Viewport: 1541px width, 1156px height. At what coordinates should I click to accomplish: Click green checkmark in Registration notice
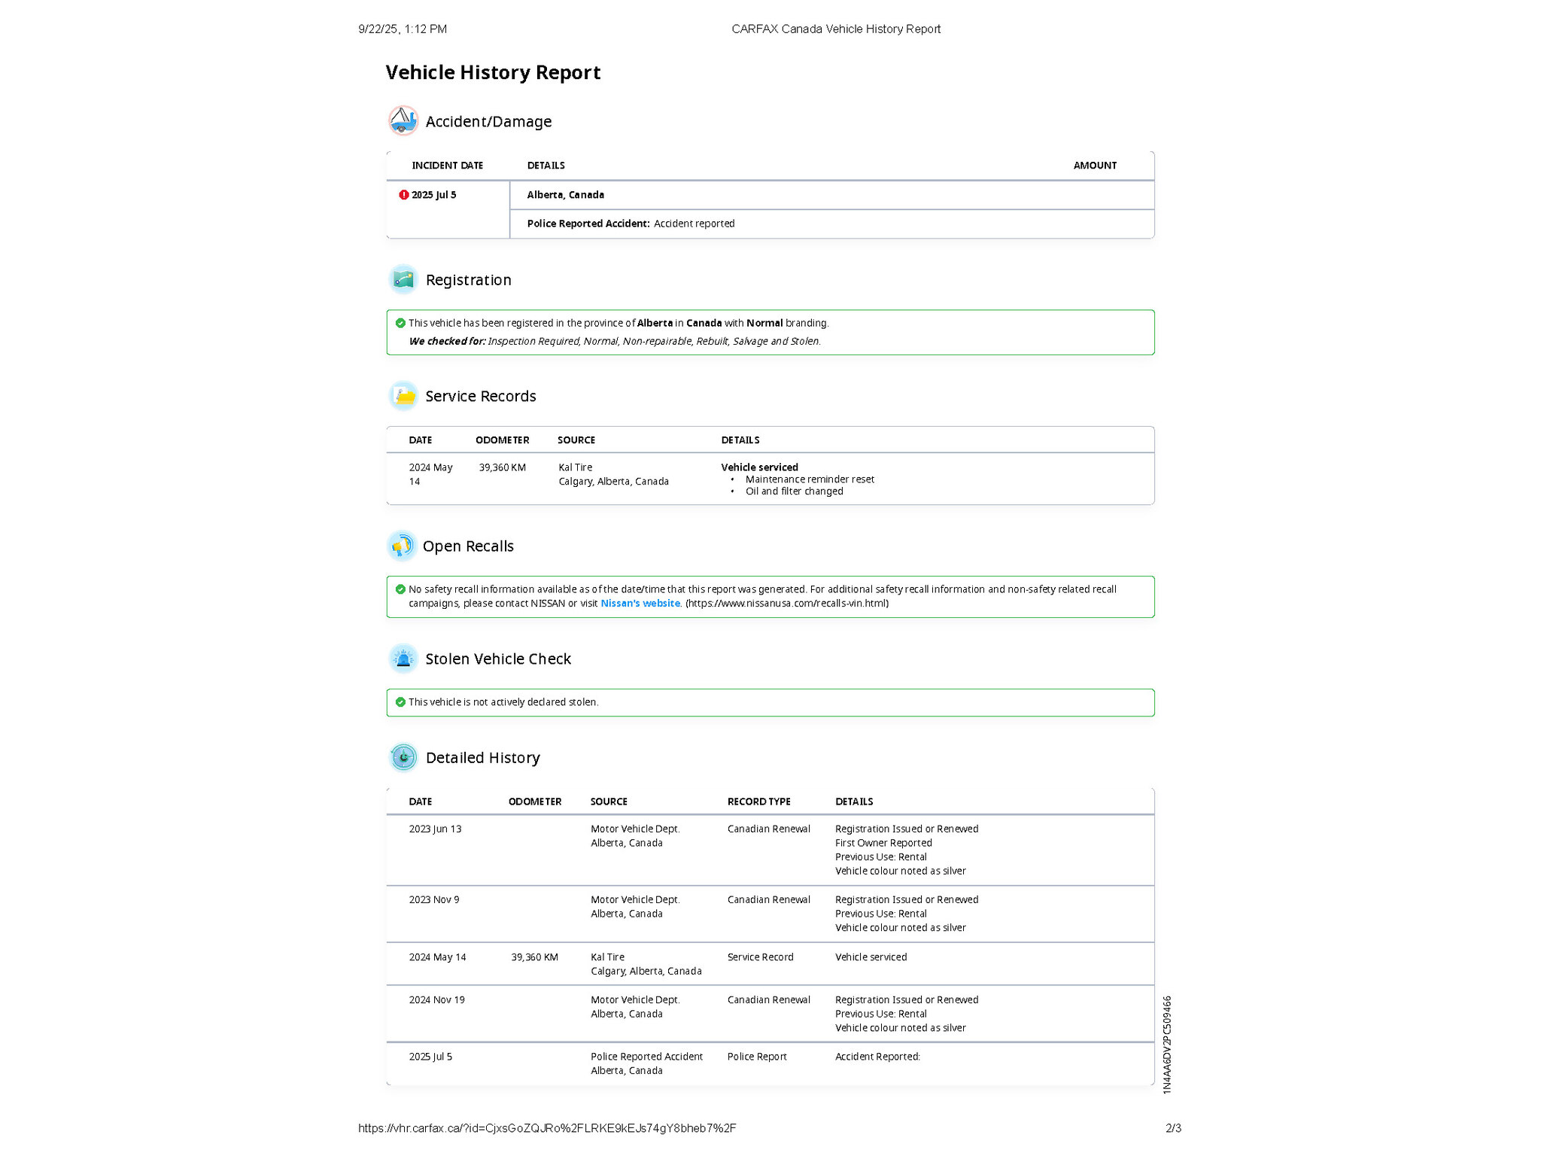click(400, 323)
